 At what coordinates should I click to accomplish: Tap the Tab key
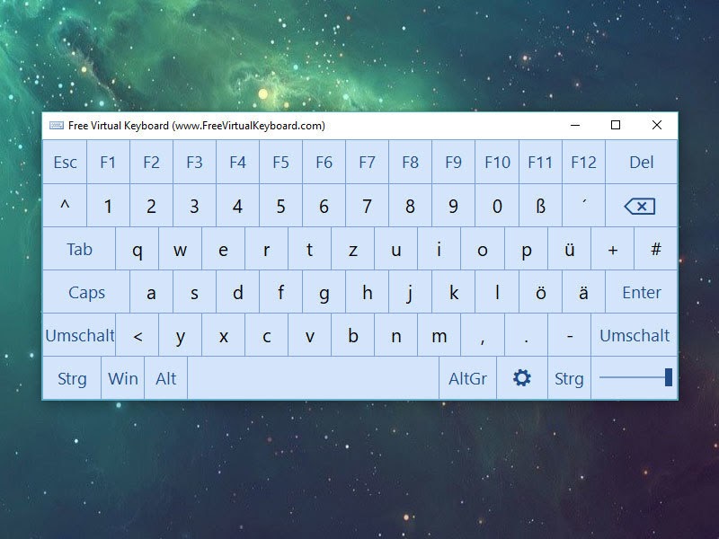(79, 249)
